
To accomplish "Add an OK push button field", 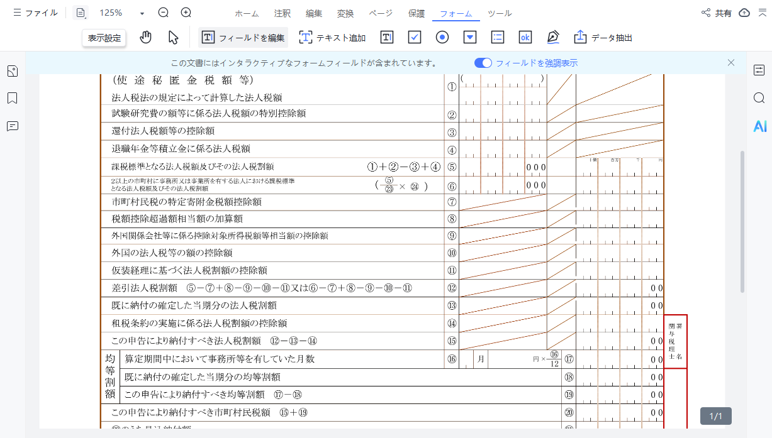I will coord(525,38).
